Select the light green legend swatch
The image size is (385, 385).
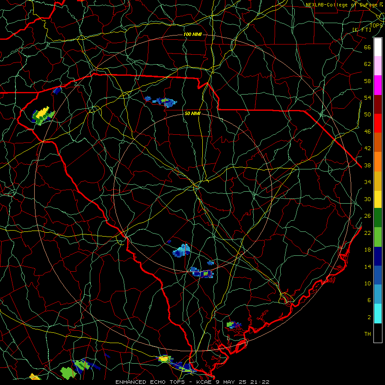(378, 237)
